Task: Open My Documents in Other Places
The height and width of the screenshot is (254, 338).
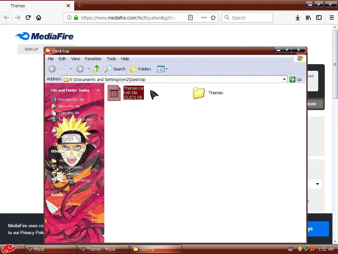Action: tap(71, 167)
